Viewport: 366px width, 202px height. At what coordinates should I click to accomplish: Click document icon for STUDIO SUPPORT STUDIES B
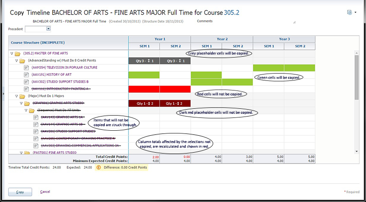click(27, 82)
